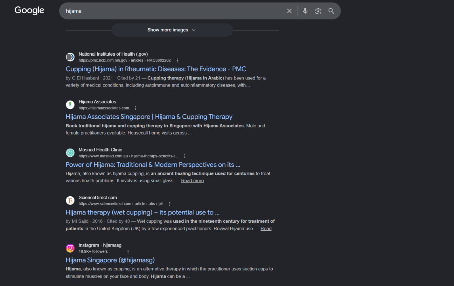Open more options for ScienceDirect result
This screenshot has width=454, height=286.
170,204
